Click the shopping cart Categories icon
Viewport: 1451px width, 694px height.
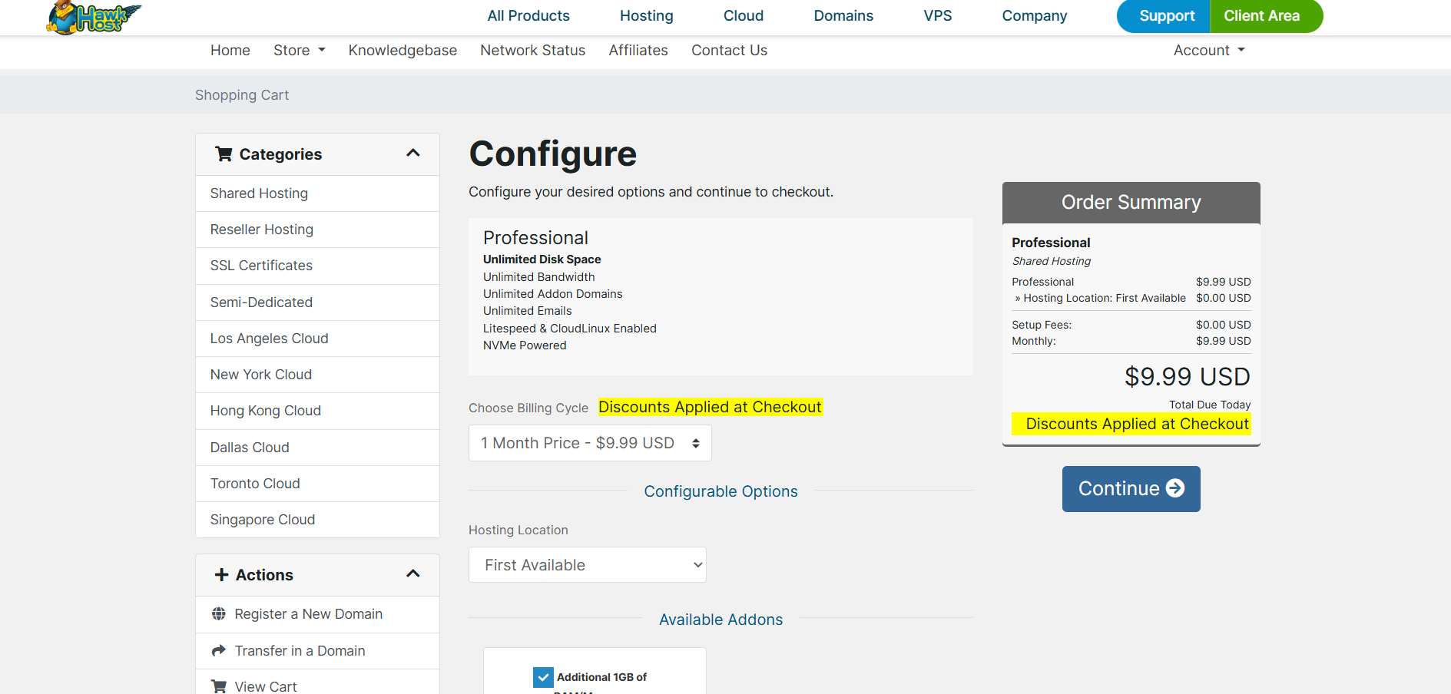[x=224, y=154]
